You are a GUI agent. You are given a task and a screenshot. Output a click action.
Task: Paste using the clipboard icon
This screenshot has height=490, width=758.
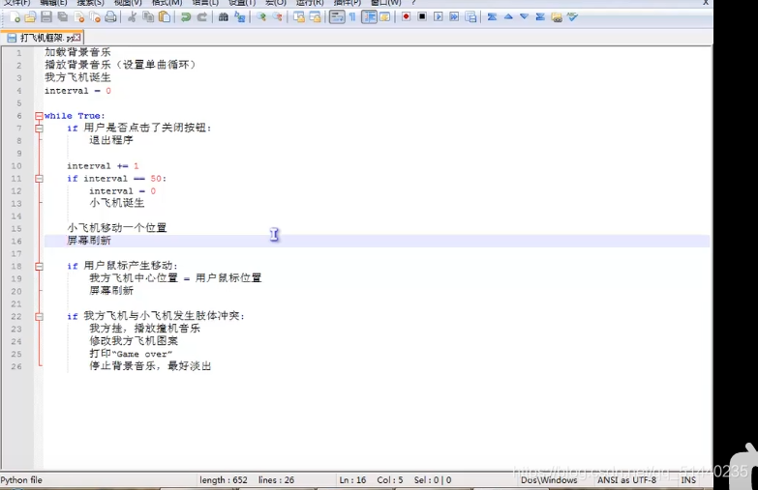pyautogui.click(x=165, y=17)
